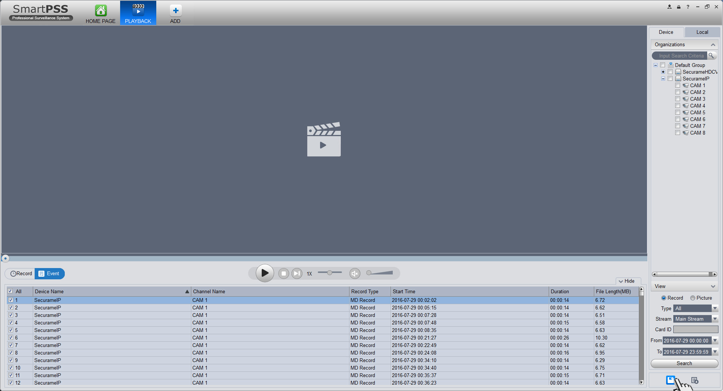This screenshot has width=723, height=391.
Task: Click the device search magnifier icon
Action: (x=711, y=56)
